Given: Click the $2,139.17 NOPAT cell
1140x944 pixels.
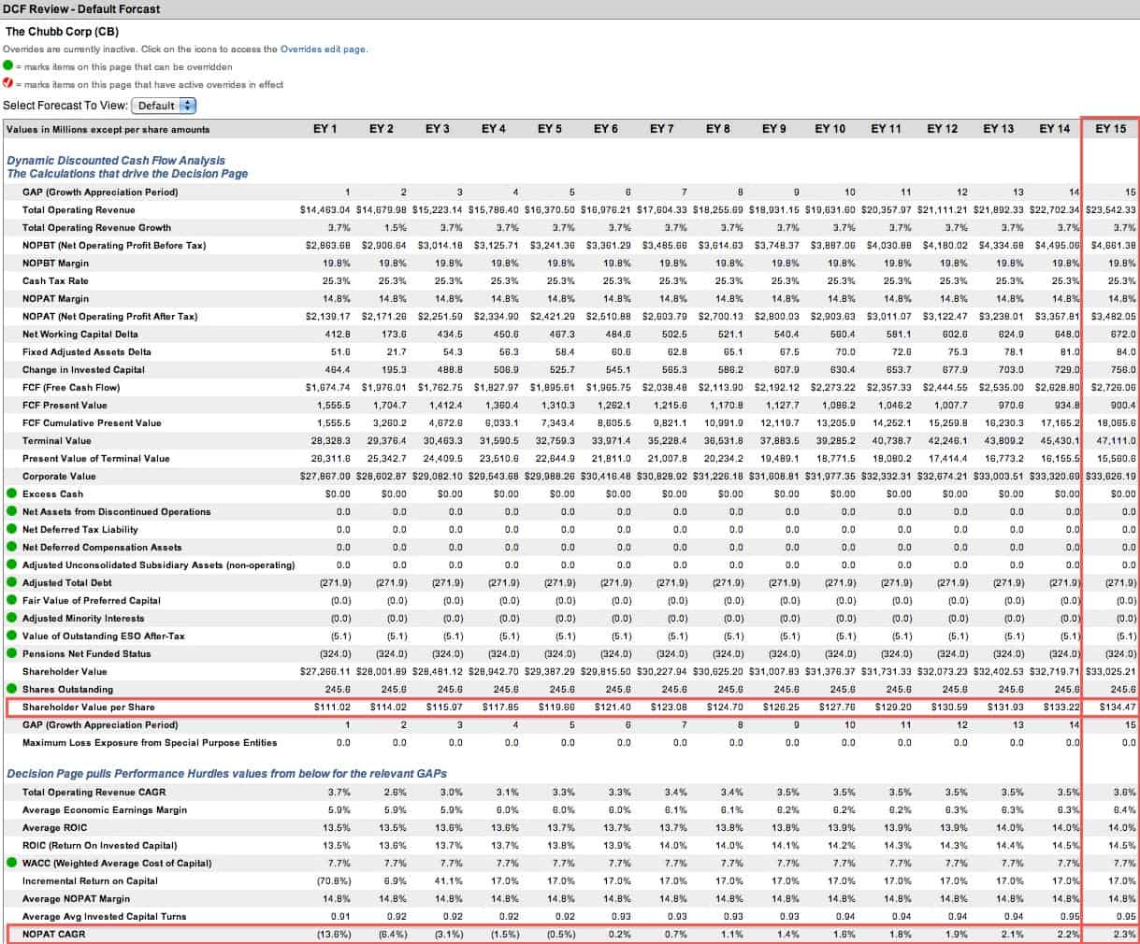Looking at the screenshot, I should [x=328, y=316].
